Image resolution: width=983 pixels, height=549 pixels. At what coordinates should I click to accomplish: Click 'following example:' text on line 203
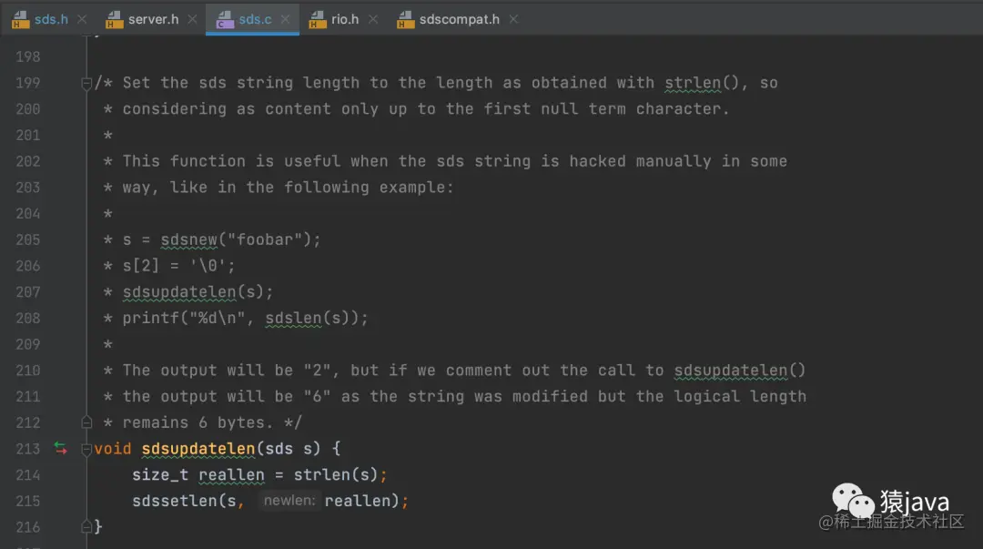[x=369, y=187]
